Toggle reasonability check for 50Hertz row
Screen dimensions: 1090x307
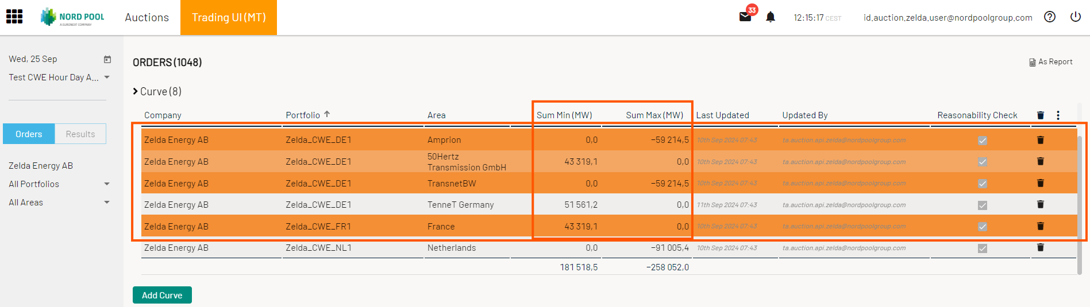coord(983,162)
